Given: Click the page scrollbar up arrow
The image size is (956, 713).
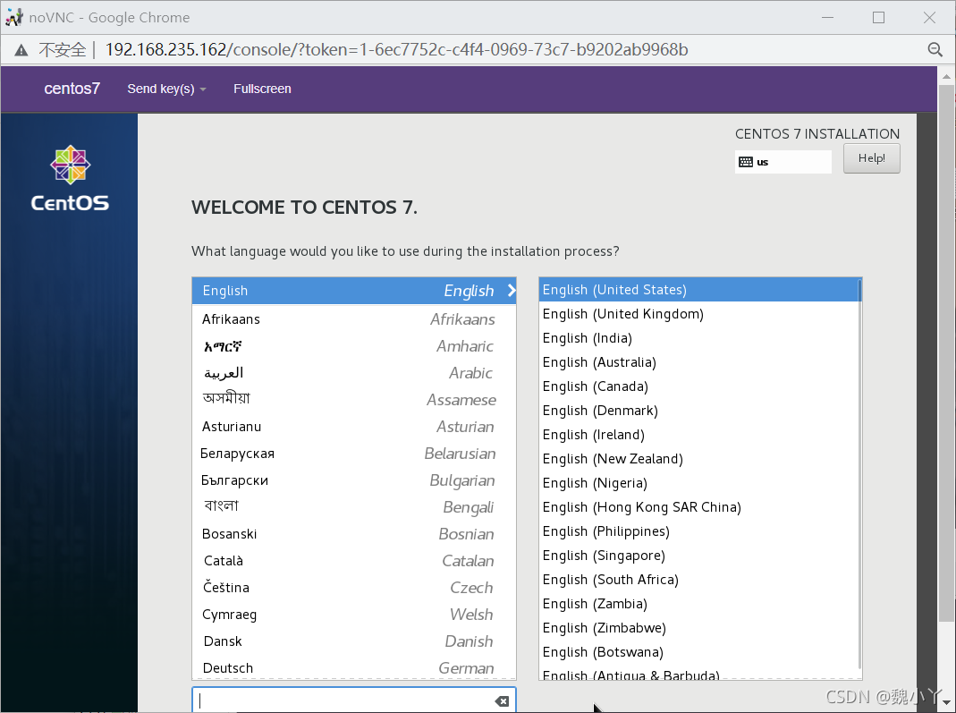Looking at the screenshot, I should (x=946, y=76).
